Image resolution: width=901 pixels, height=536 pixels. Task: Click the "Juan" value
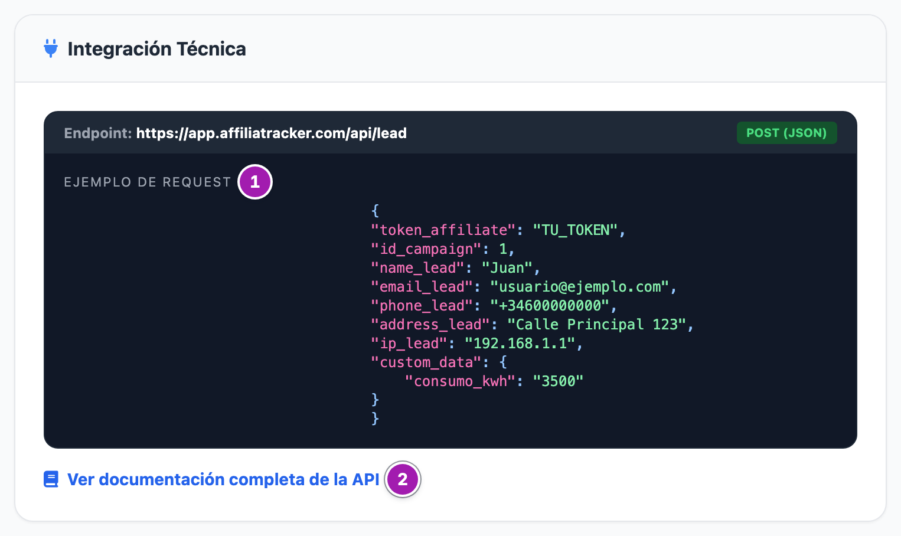pos(507,268)
